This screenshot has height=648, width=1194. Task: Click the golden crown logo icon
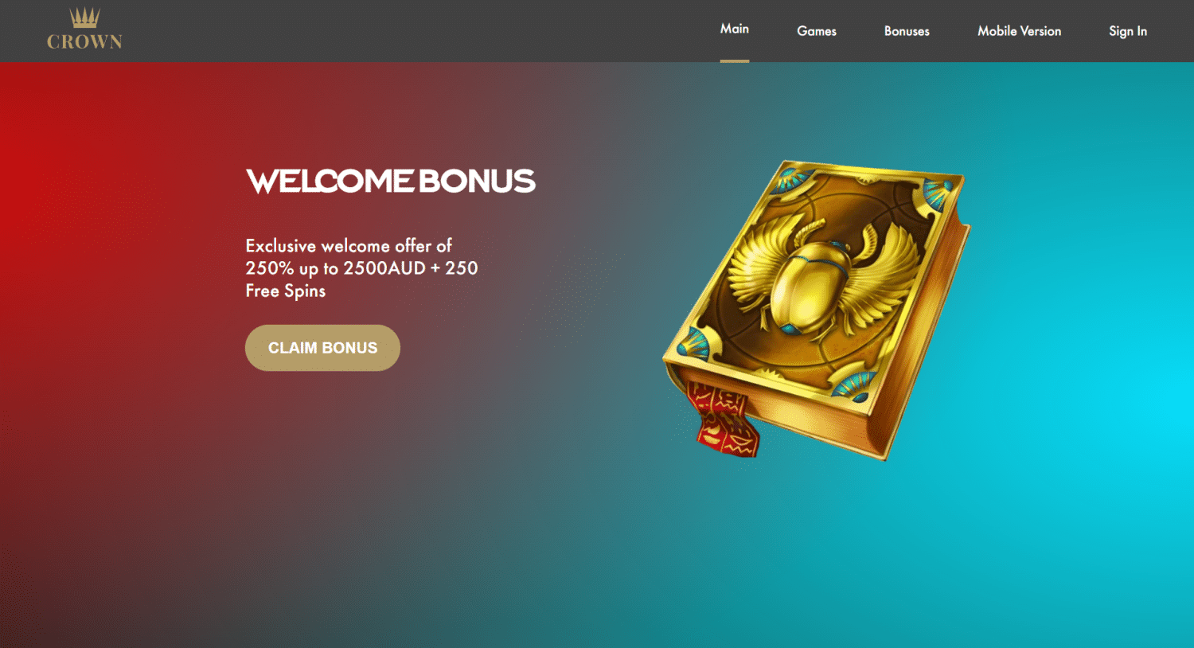tap(84, 18)
